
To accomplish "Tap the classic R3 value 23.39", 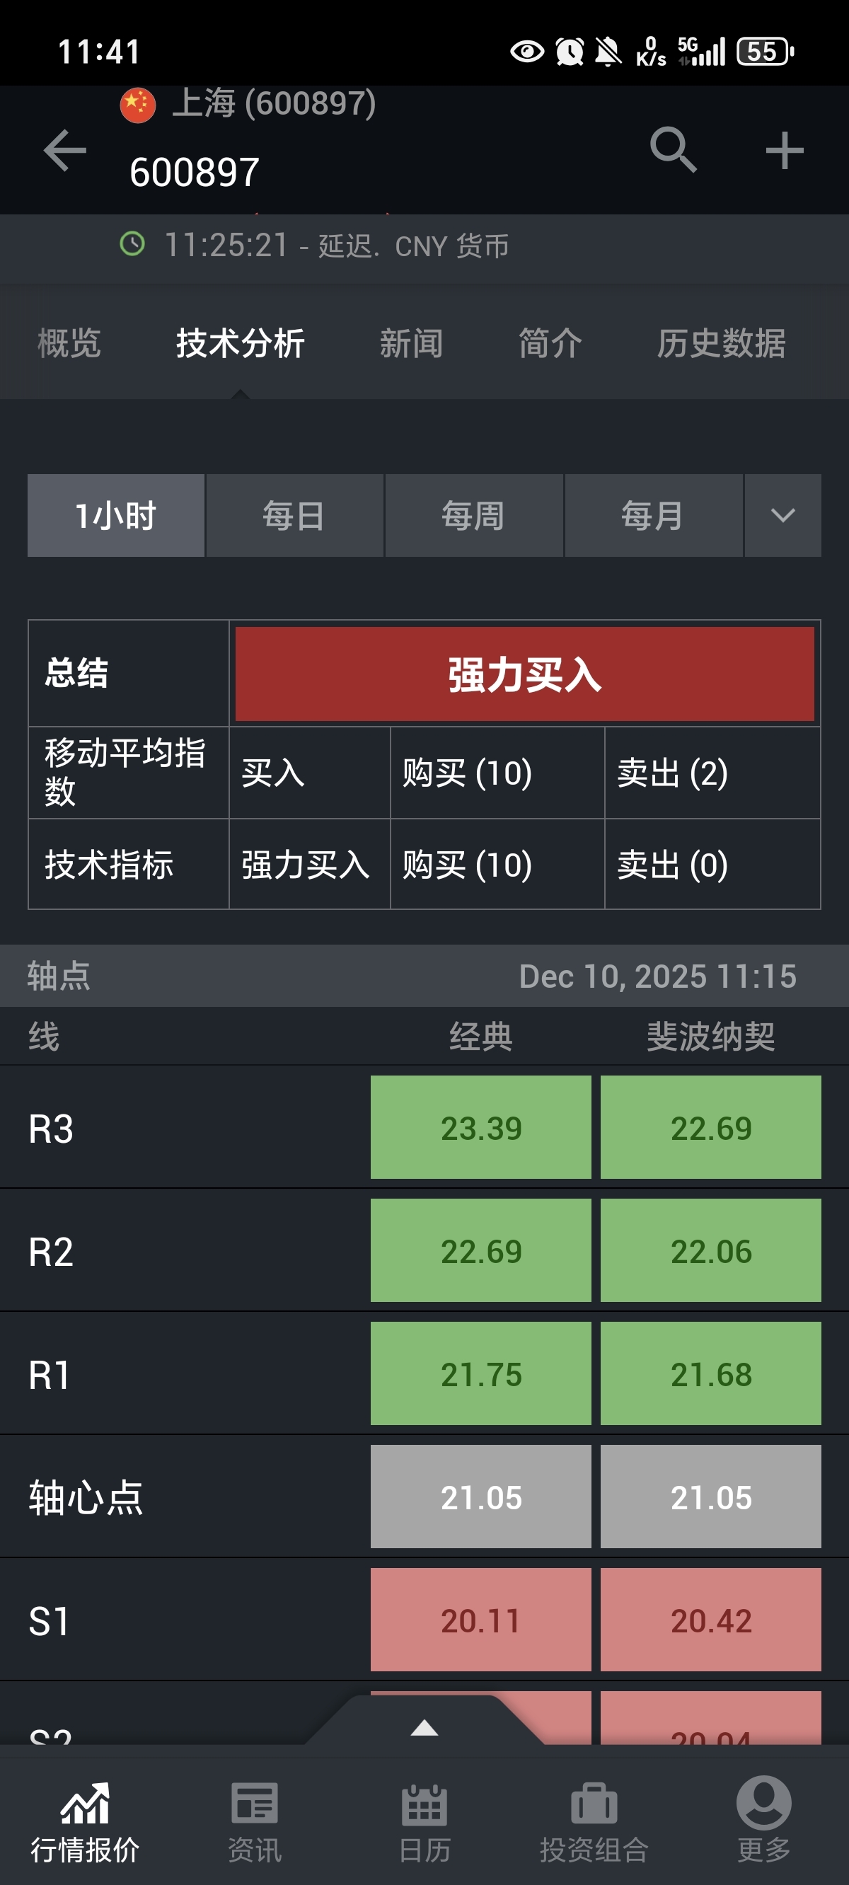I will pos(480,1128).
